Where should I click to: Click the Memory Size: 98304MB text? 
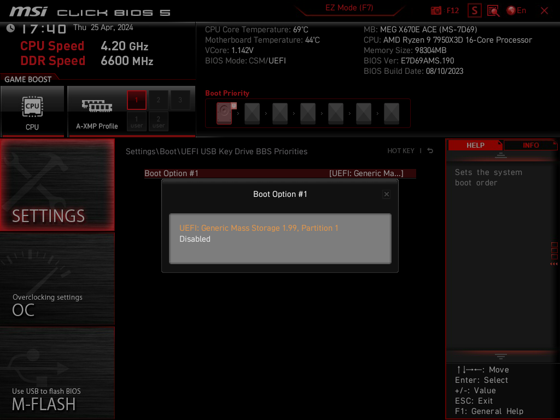[x=405, y=50]
